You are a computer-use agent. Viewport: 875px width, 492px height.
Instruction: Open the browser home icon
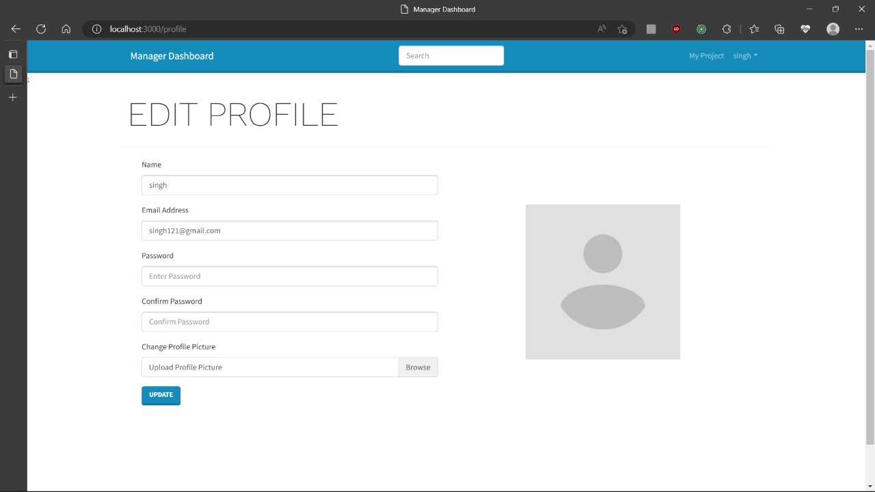point(66,29)
